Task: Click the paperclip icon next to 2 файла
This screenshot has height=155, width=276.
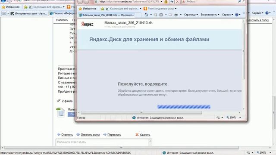Action: 59,100
